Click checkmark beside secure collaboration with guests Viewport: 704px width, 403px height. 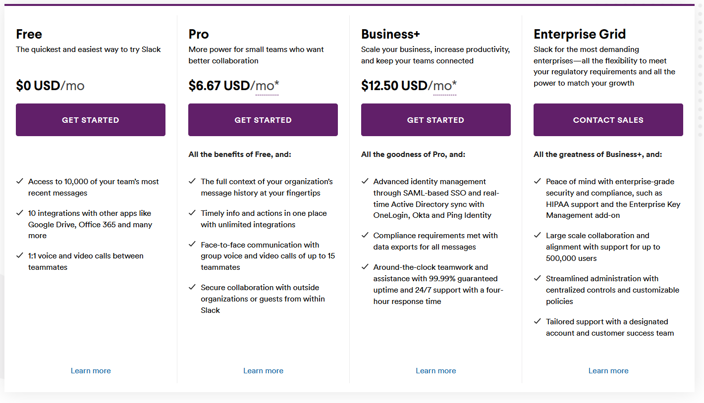(192, 287)
